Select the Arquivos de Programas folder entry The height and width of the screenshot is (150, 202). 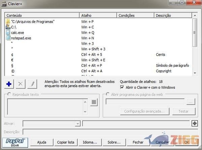pyautogui.click(x=33, y=22)
